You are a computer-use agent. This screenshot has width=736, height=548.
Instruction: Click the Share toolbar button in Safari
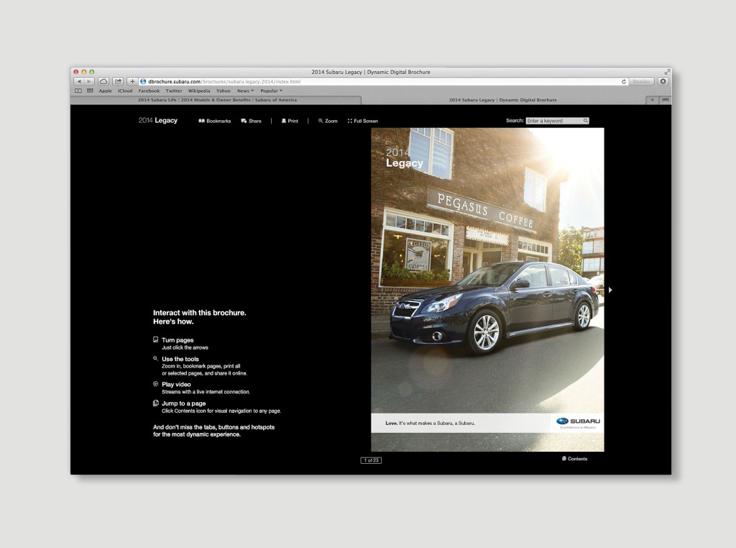(x=118, y=82)
